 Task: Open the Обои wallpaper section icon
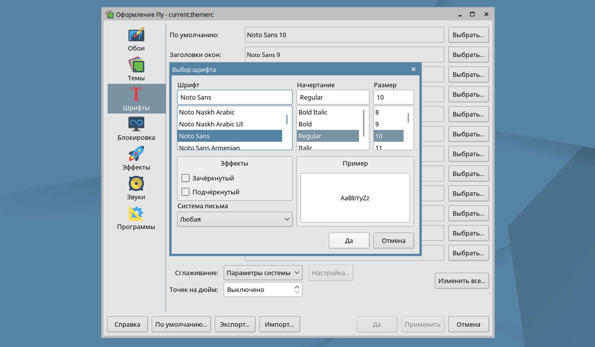[136, 35]
